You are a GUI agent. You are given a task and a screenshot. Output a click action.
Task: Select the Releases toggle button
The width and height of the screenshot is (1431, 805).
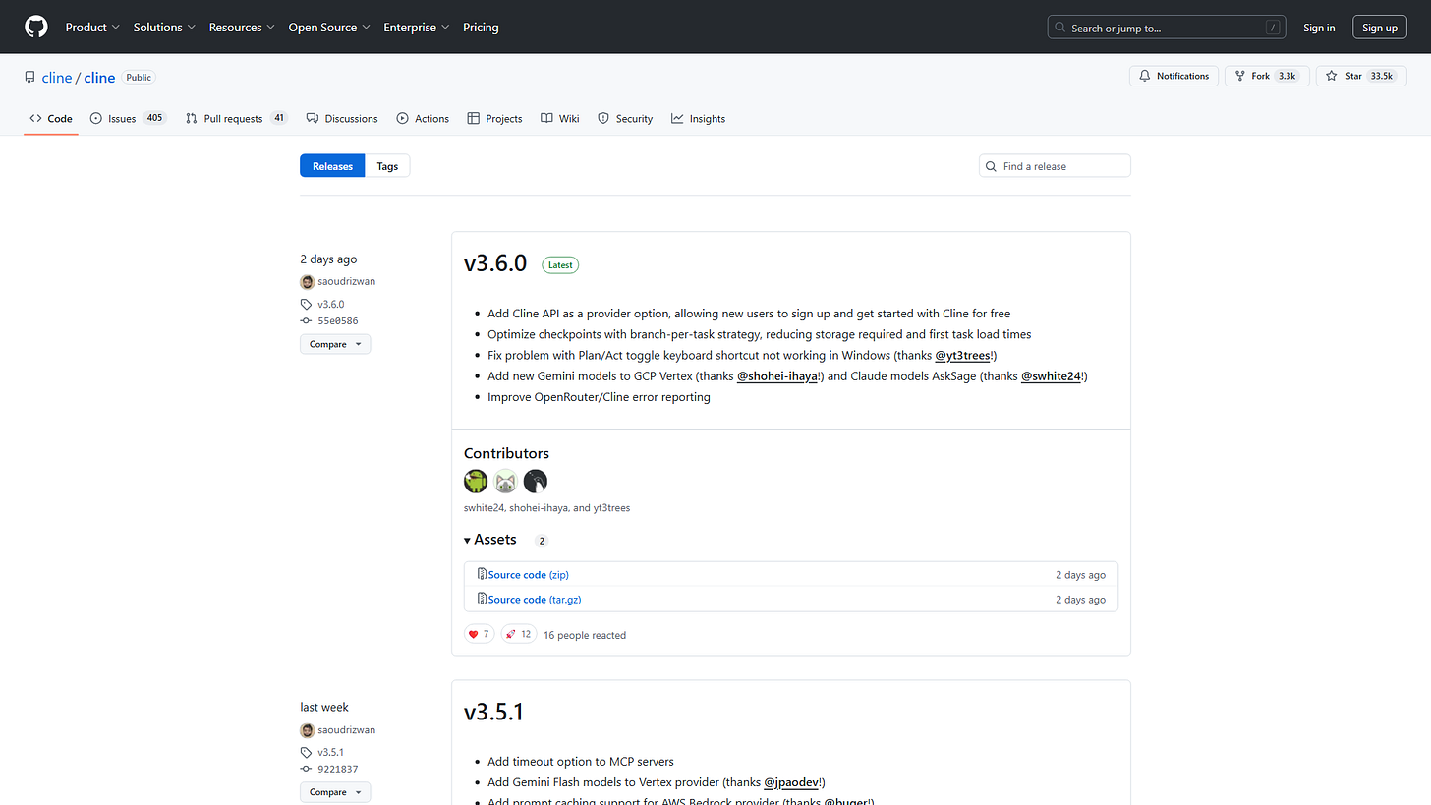(332, 166)
